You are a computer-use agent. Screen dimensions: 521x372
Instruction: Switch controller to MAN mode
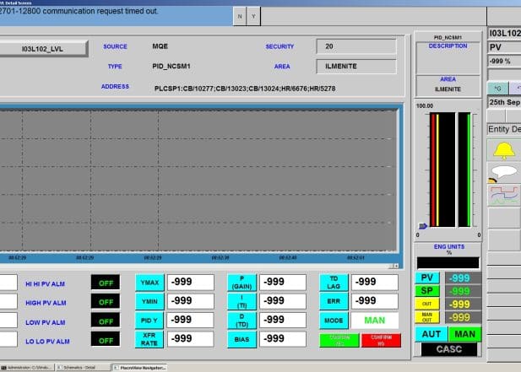point(464,334)
